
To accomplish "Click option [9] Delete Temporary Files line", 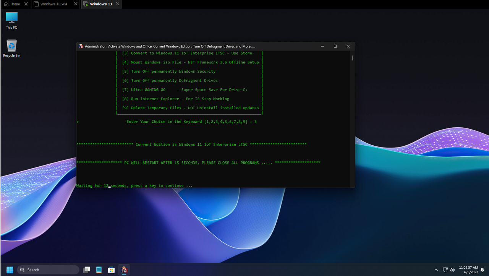I will [x=190, y=108].
